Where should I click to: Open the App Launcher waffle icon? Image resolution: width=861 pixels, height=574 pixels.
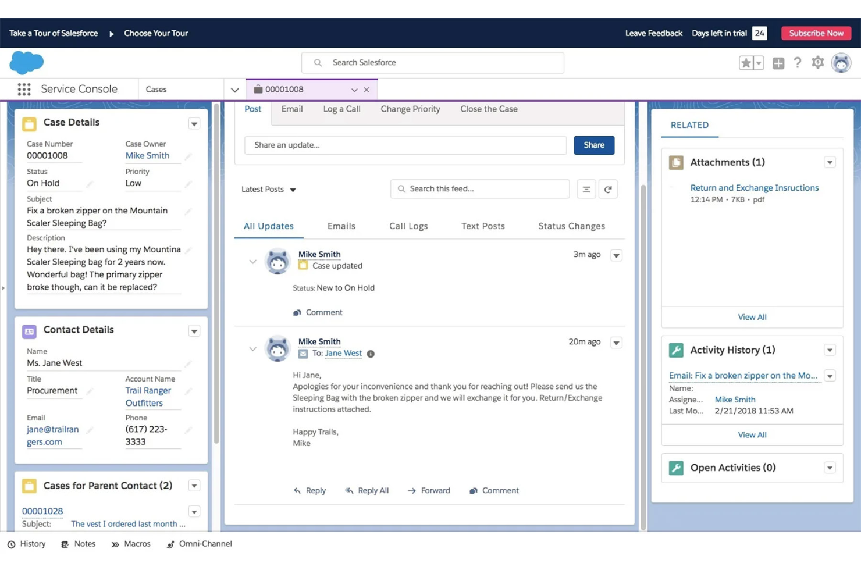pos(23,89)
